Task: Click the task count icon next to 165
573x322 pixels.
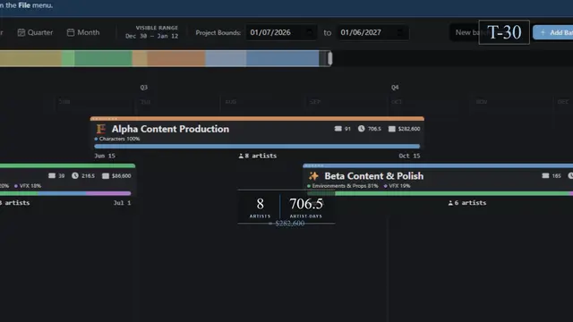Action: (x=545, y=175)
